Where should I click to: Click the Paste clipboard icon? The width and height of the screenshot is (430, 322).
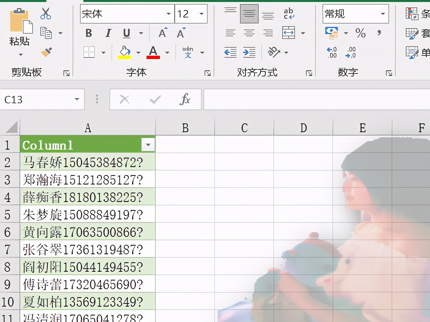point(21,21)
